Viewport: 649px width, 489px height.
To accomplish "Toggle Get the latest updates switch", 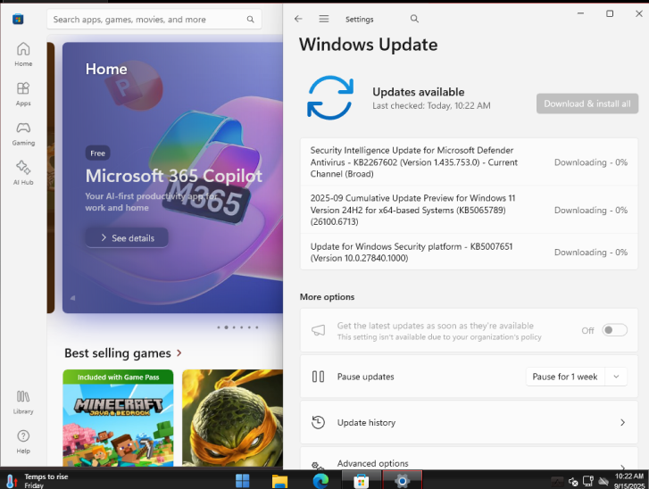I will 614,330.
